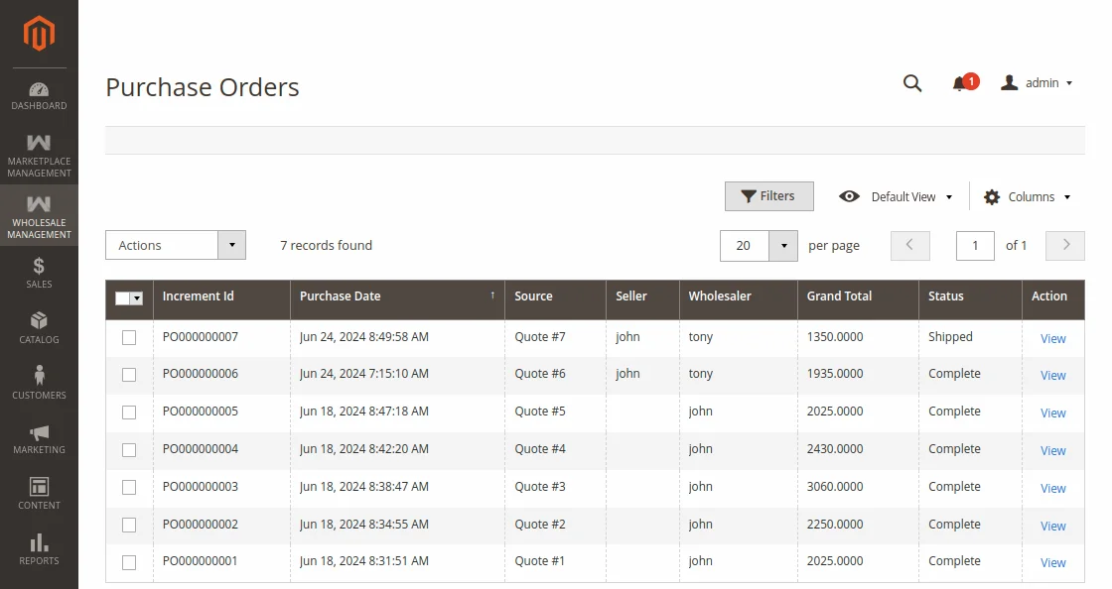View details of order PO000000006
The height and width of the screenshot is (589, 1112).
click(1052, 375)
